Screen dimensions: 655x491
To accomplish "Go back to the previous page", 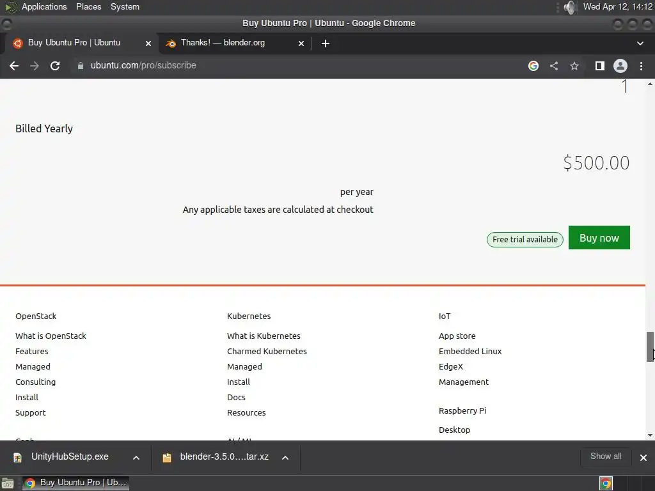I will (14, 66).
